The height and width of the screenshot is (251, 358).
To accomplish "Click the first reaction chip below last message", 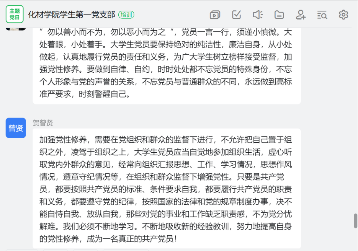I will (22, 250).
